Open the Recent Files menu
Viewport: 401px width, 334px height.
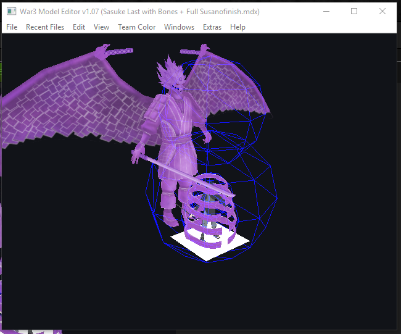(45, 27)
